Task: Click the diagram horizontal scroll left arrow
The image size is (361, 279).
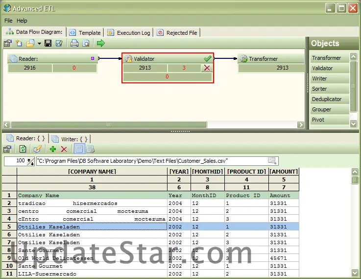Action: point(6,125)
